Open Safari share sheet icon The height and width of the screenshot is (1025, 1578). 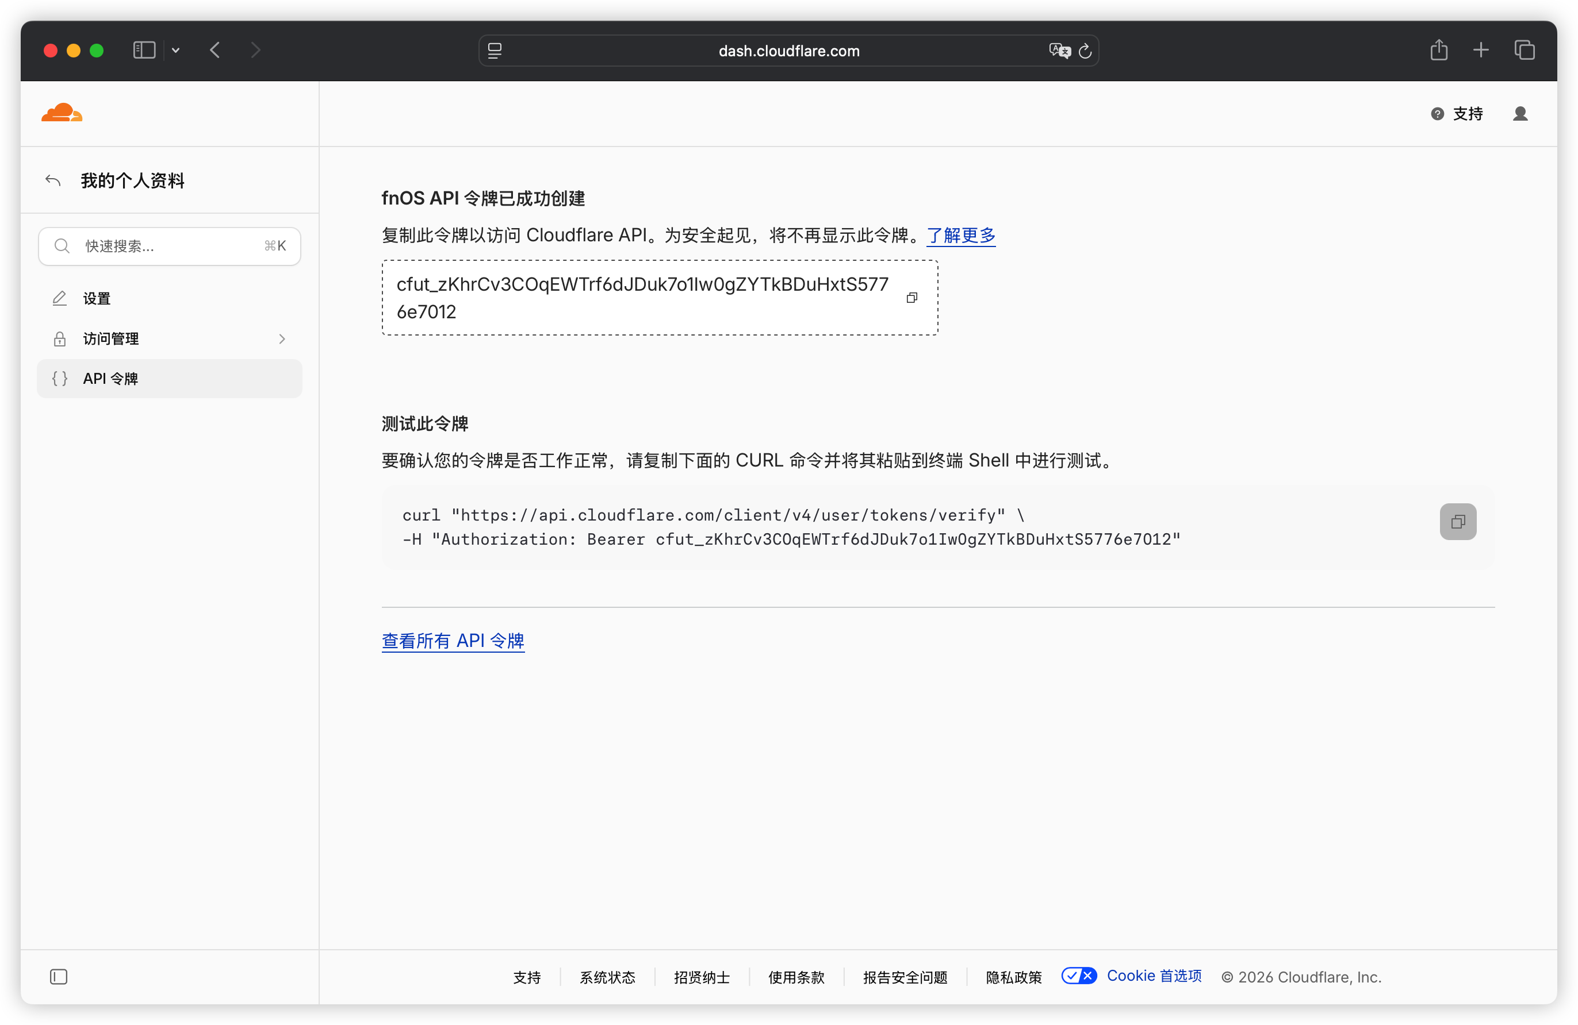1438,49
